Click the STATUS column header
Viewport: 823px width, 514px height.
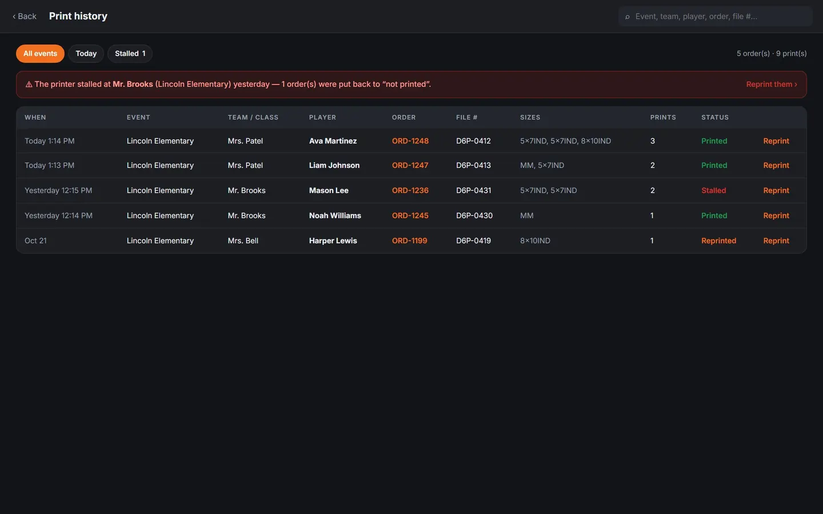coord(715,118)
